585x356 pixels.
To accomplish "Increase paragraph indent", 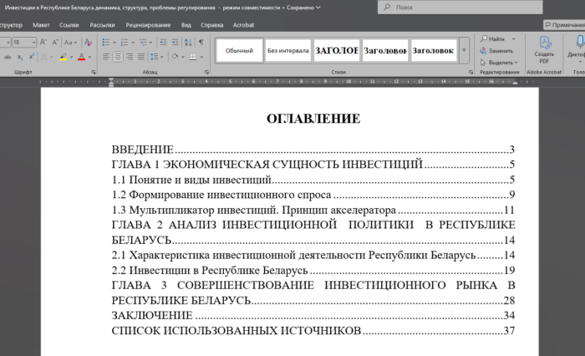I will [x=175, y=42].
